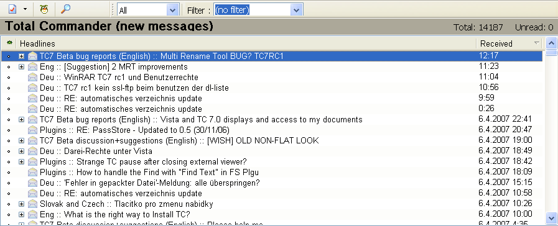Screen dimensions: 558x226
Task: Click envelope icon of 'Strange TC pause' message
Action: coord(33,161)
